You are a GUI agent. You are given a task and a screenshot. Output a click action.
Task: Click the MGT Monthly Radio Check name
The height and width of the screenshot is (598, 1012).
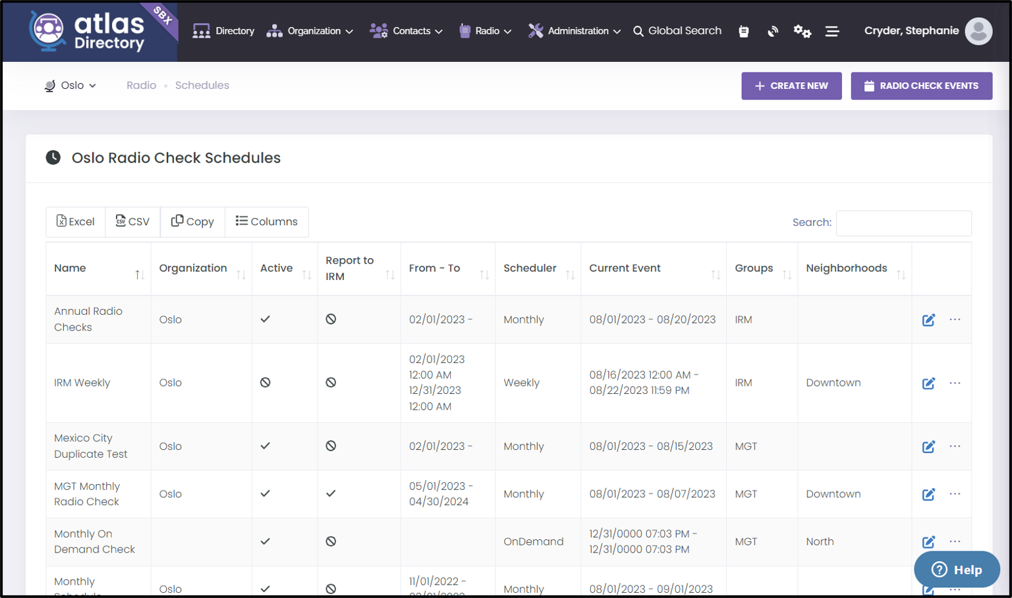(x=87, y=494)
